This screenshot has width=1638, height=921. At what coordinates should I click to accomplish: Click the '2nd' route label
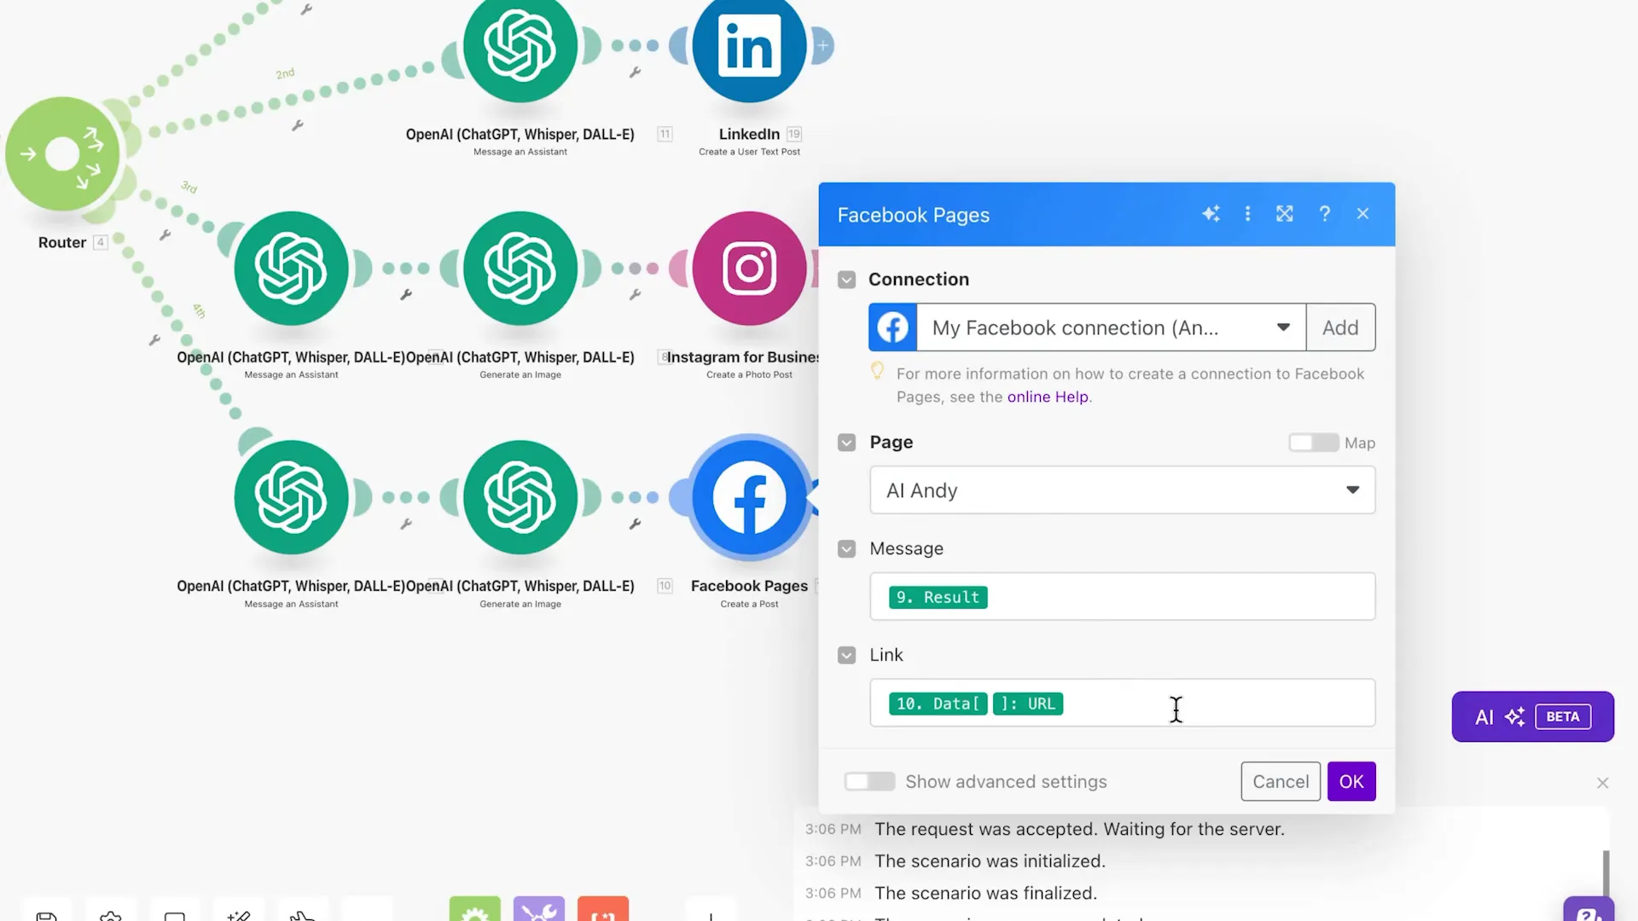(285, 74)
